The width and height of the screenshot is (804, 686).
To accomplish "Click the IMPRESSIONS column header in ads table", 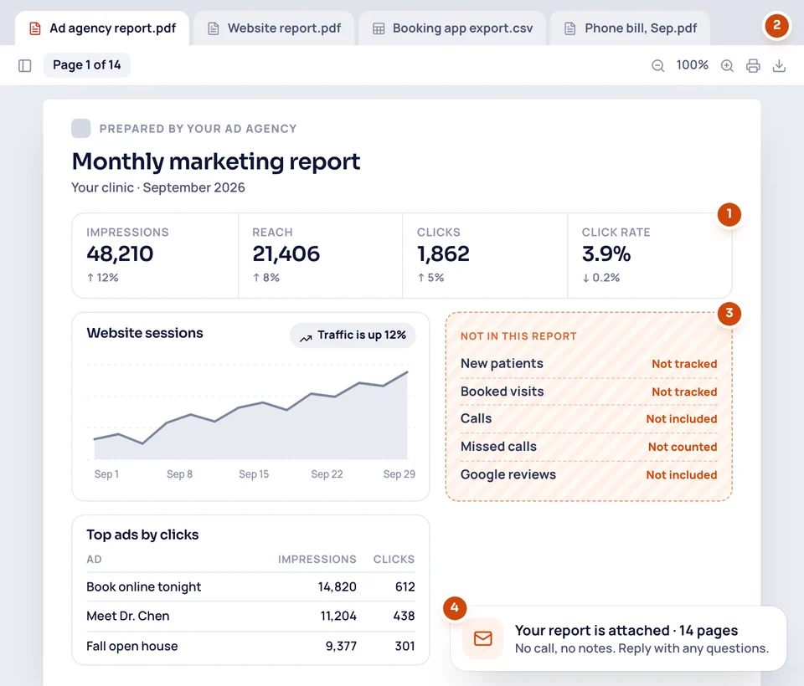I will tap(317, 560).
